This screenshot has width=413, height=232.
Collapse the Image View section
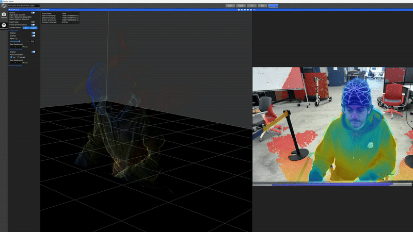coord(13,30)
